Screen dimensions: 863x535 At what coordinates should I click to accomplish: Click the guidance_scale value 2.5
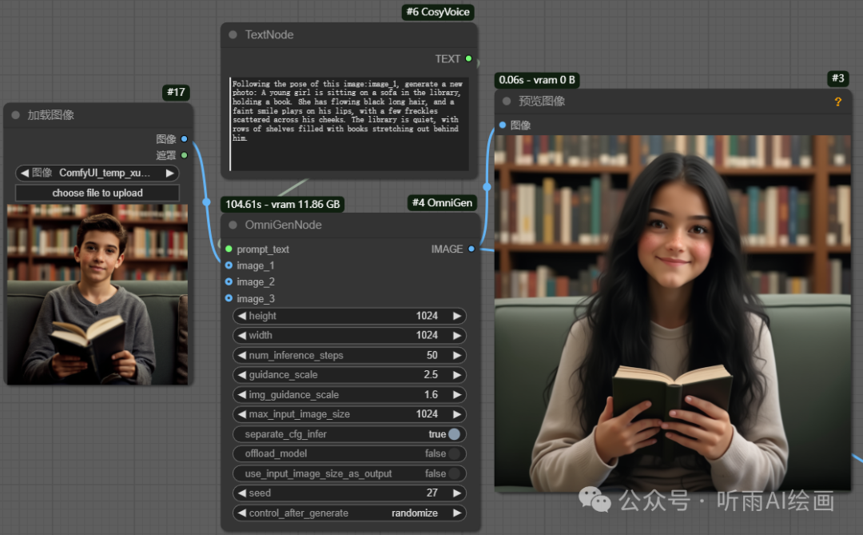[431, 375]
